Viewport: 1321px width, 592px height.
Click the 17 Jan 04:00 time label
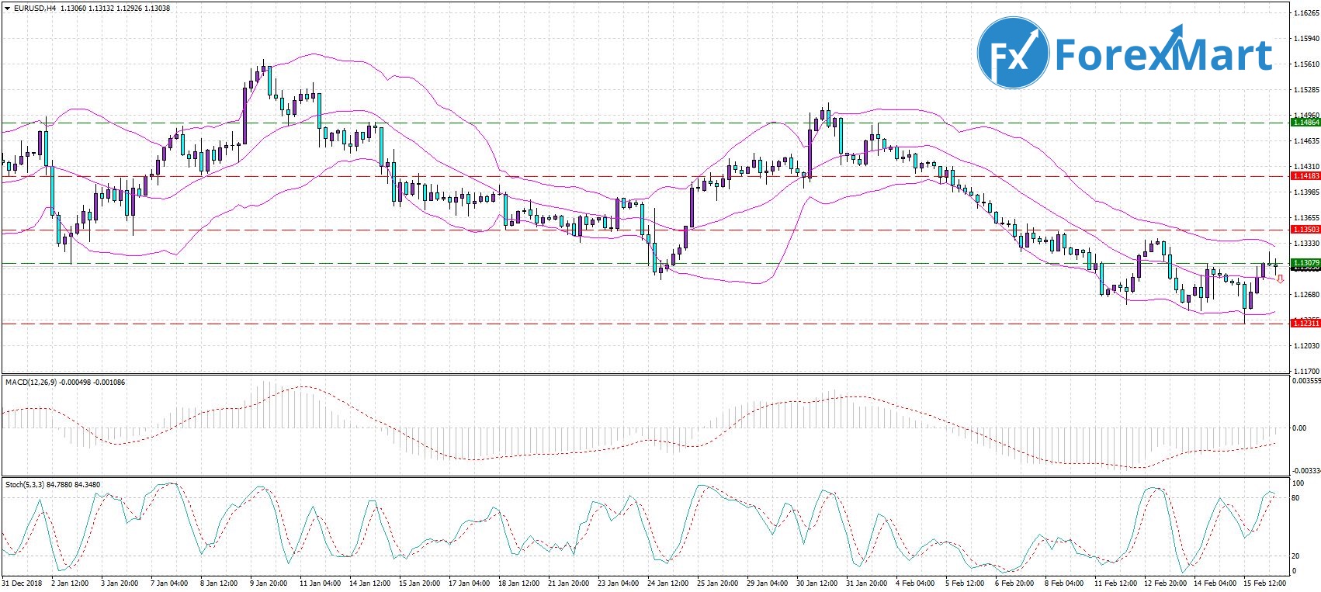[470, 583]
